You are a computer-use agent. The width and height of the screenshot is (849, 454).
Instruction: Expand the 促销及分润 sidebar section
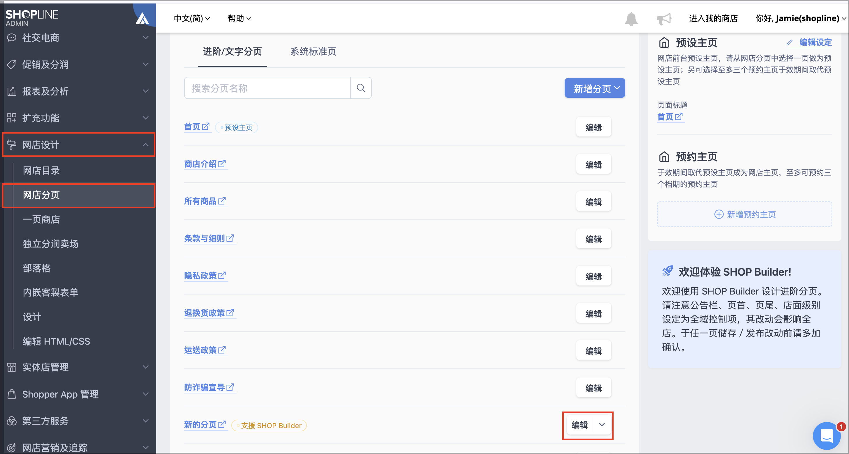click(x=78, y=65)
